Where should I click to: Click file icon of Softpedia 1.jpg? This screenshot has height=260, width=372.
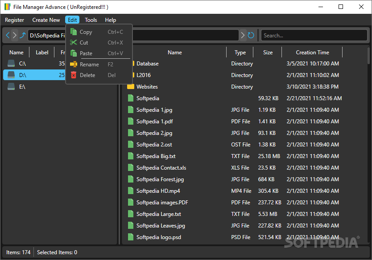click(x=131, y=110)
